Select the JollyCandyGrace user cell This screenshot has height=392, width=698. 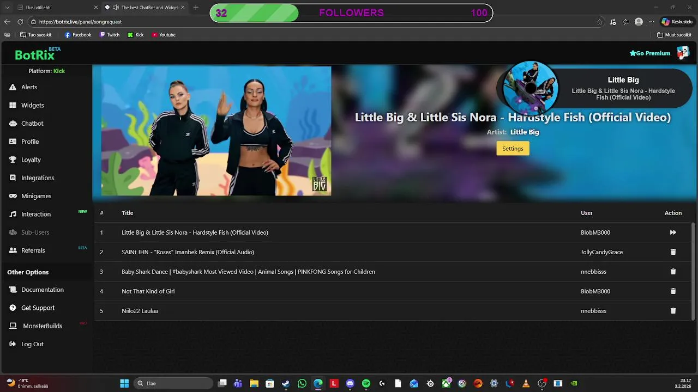[601, 252]
